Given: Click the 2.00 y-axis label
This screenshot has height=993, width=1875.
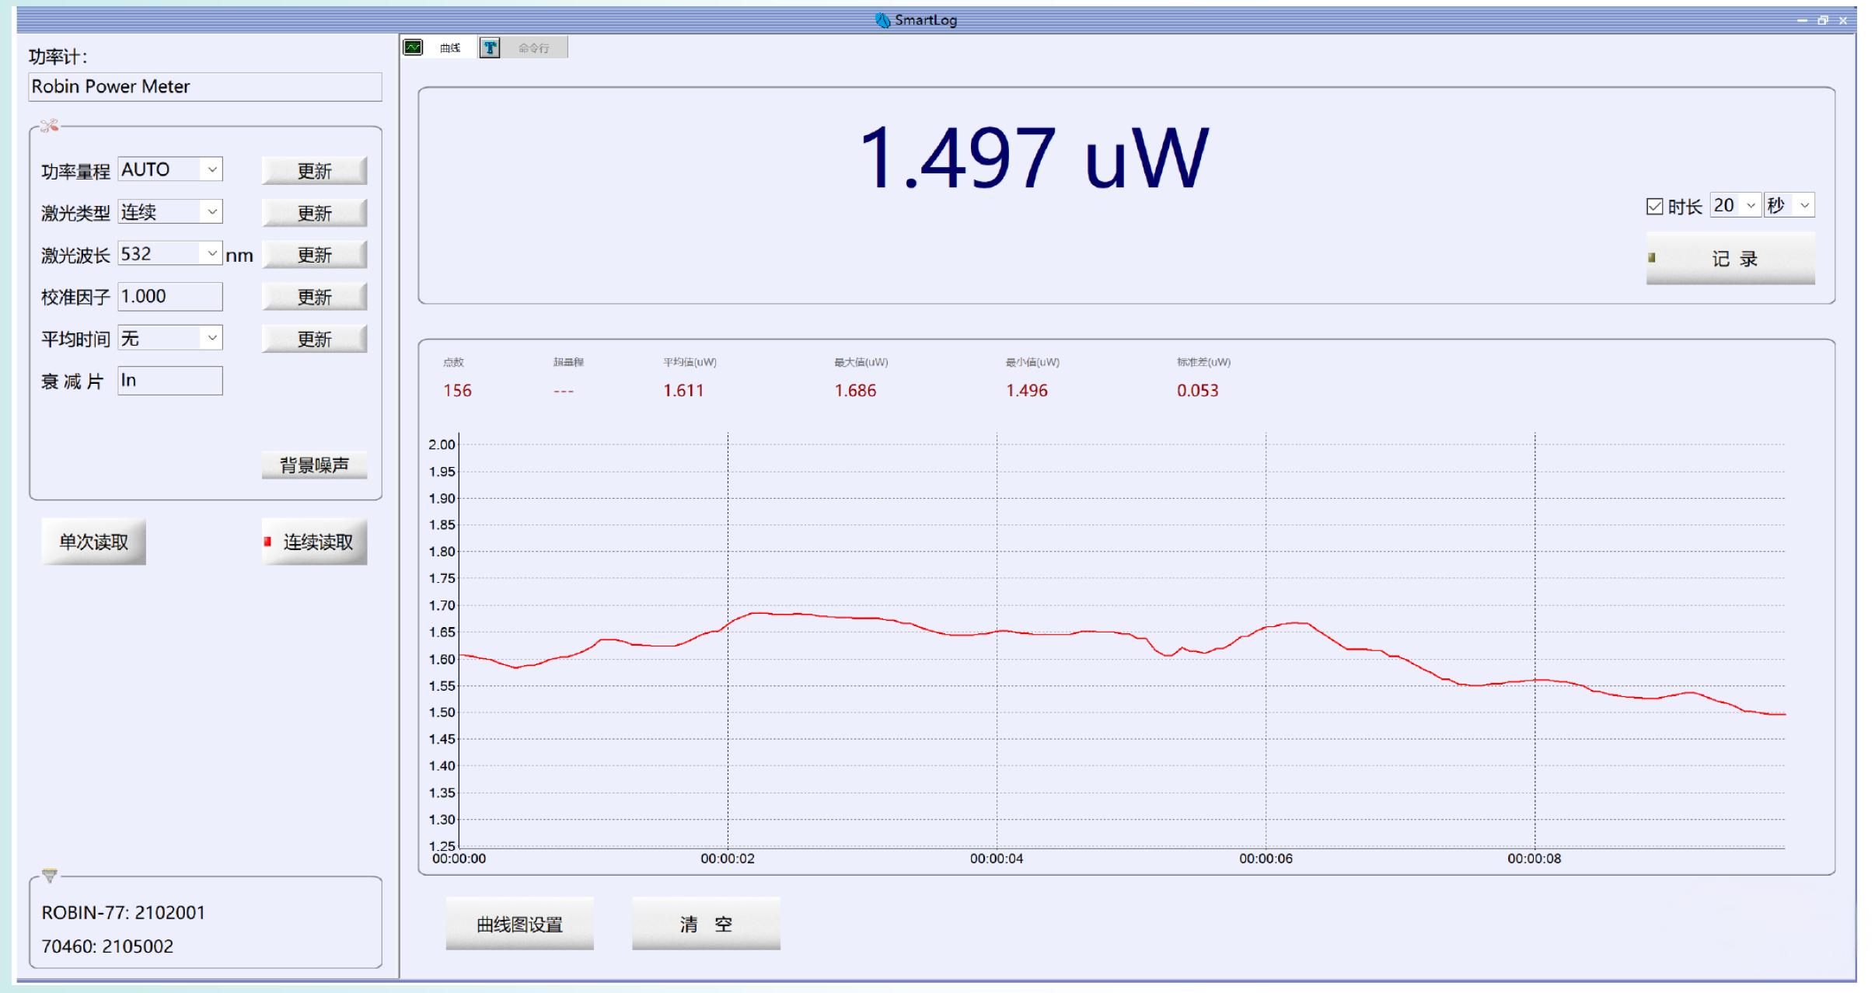Looking at the screenshot, I should [x=442, y=444].
